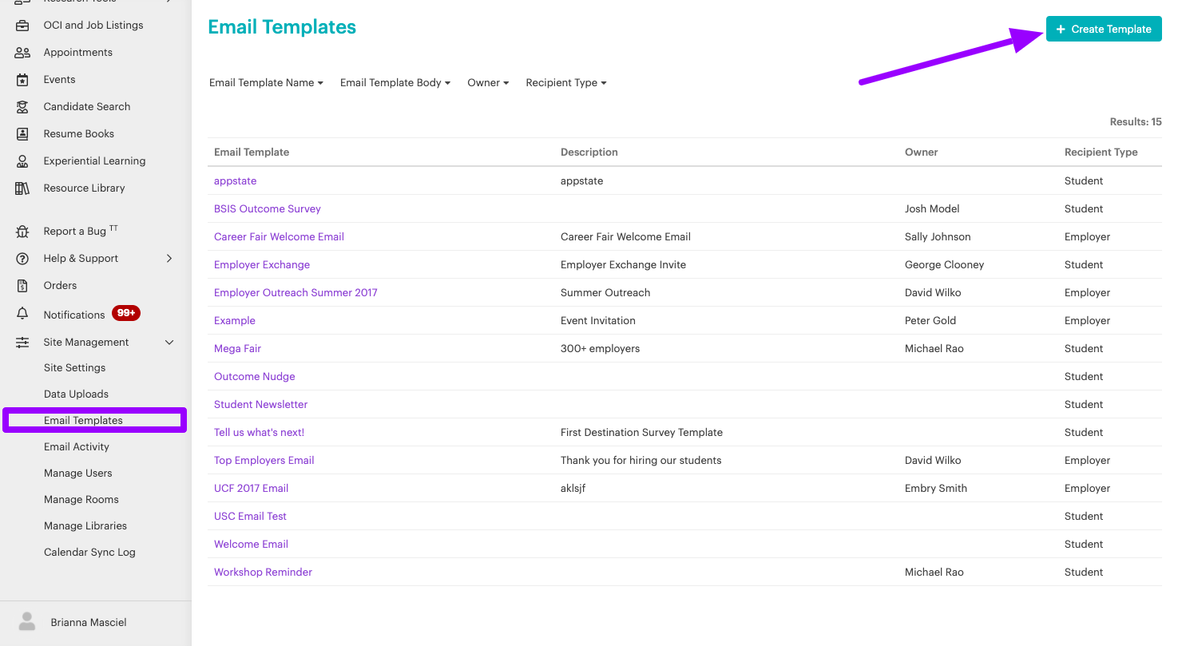Expand the Help & Support submenu arrow
Image resolution: width=1178 pixels, height=646 pixels.
tap(169, 259)
